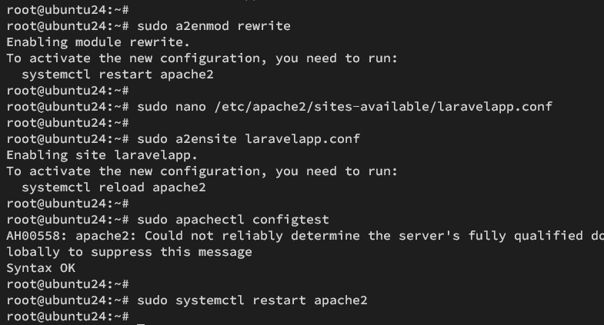
Task: Click the 'sudo apachectl configtest' command
Action: (233, 220)
